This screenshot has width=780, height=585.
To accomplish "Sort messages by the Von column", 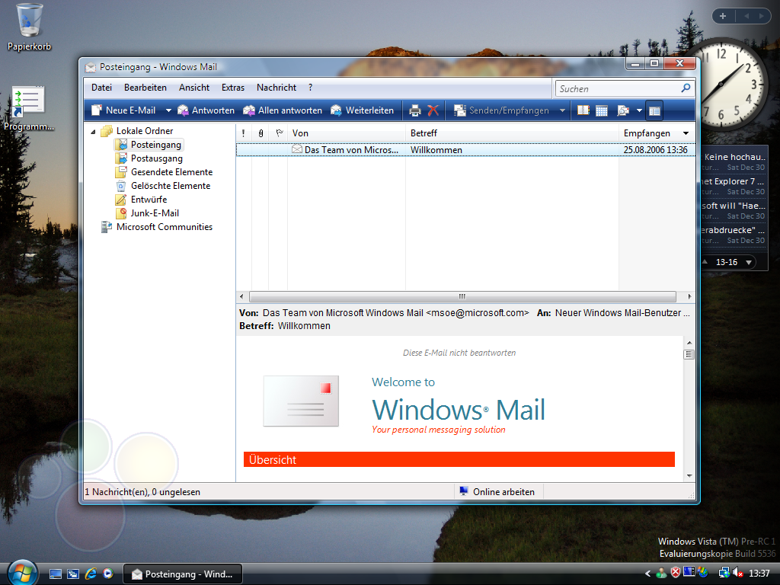I will [347, 133].
